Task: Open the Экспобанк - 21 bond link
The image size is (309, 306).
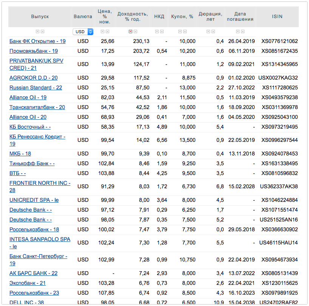Action: 28,283
